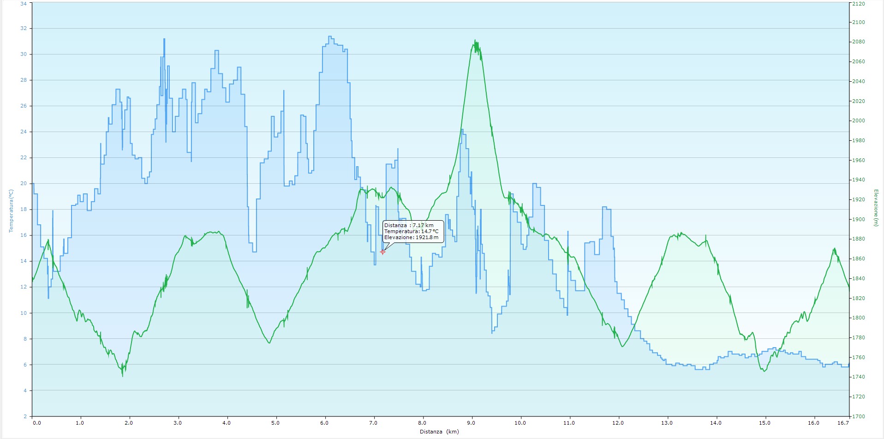Select the 9.0 tick label on distance axis
This screenshot has width=884, height=439.
[x=471, y=423]
